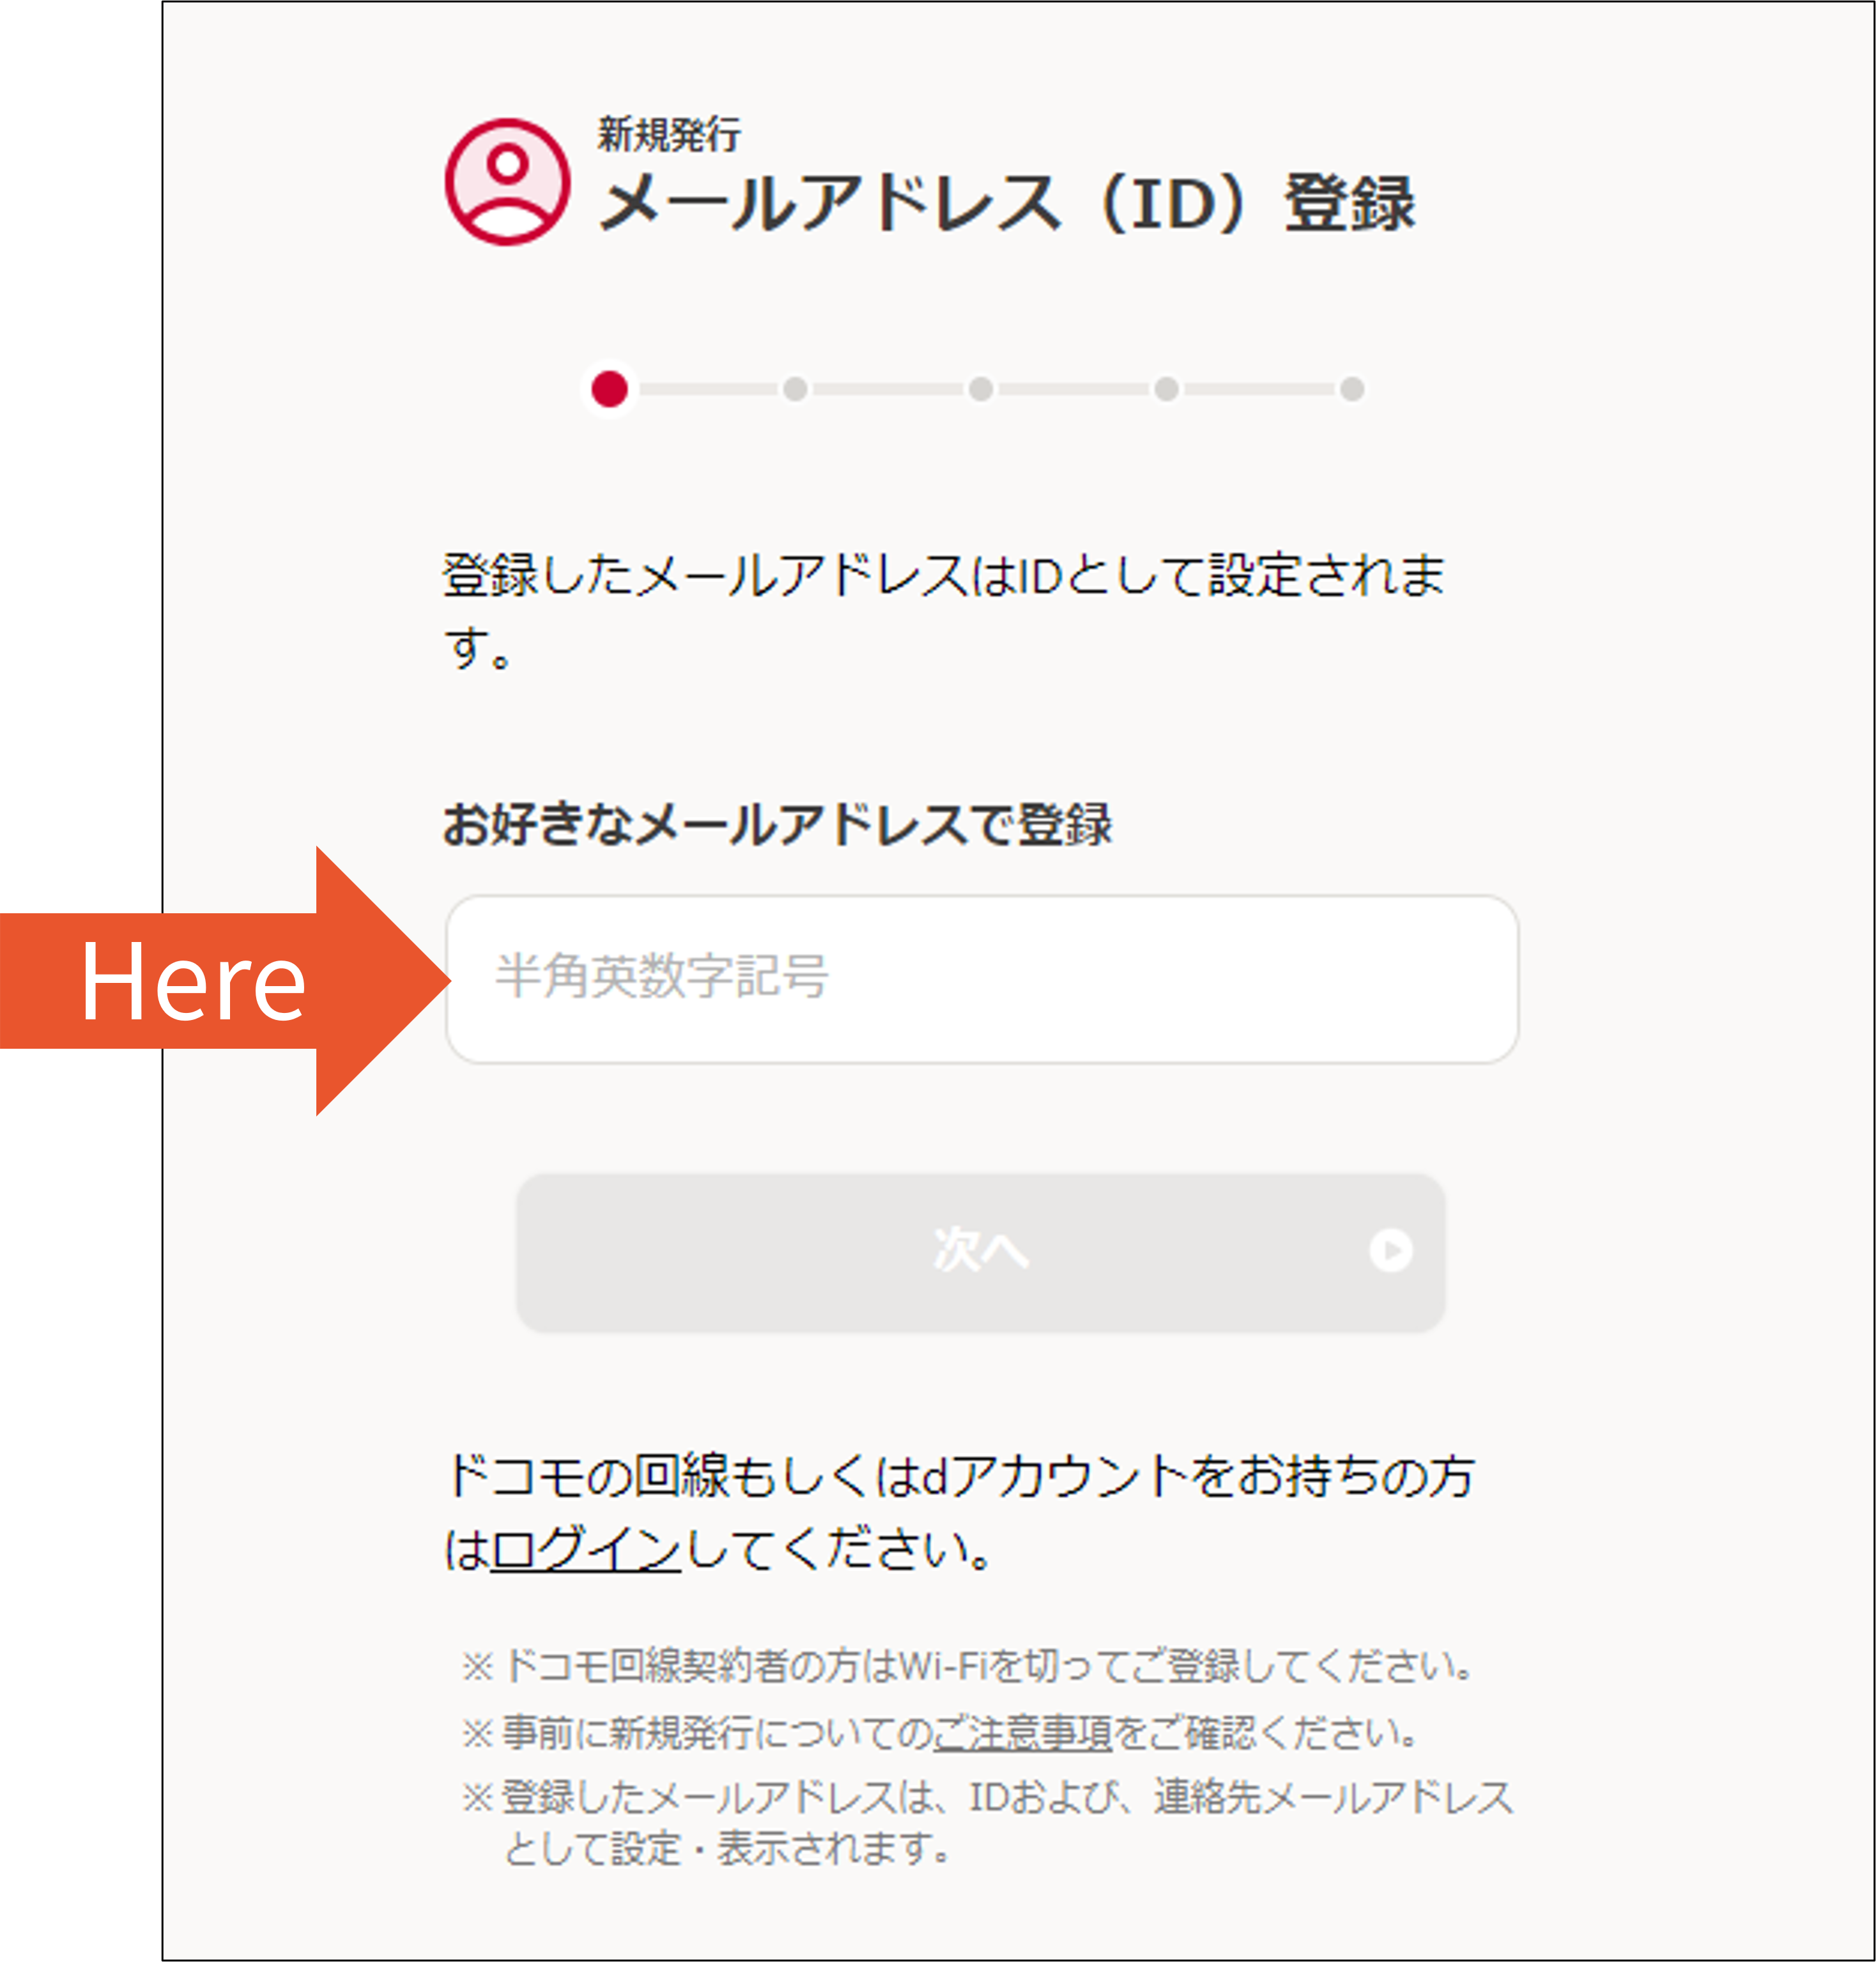Select the first red progress step dot

click(x=610, y=389)
